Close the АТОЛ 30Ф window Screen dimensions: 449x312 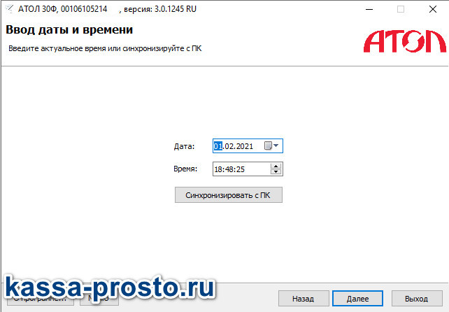(x=433, y=10)
